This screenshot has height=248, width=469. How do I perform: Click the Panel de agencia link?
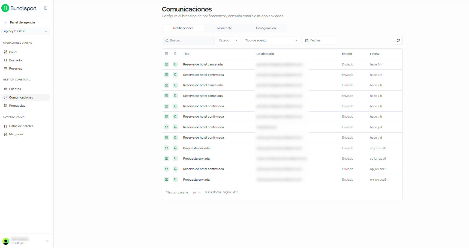tap(22, 22)
